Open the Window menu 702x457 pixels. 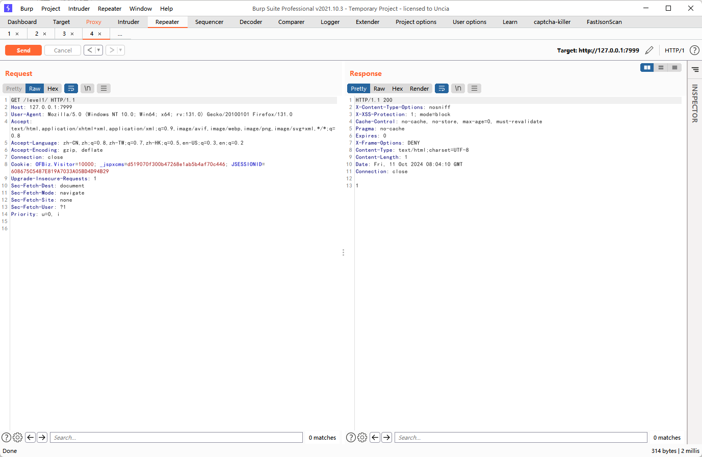140,9
